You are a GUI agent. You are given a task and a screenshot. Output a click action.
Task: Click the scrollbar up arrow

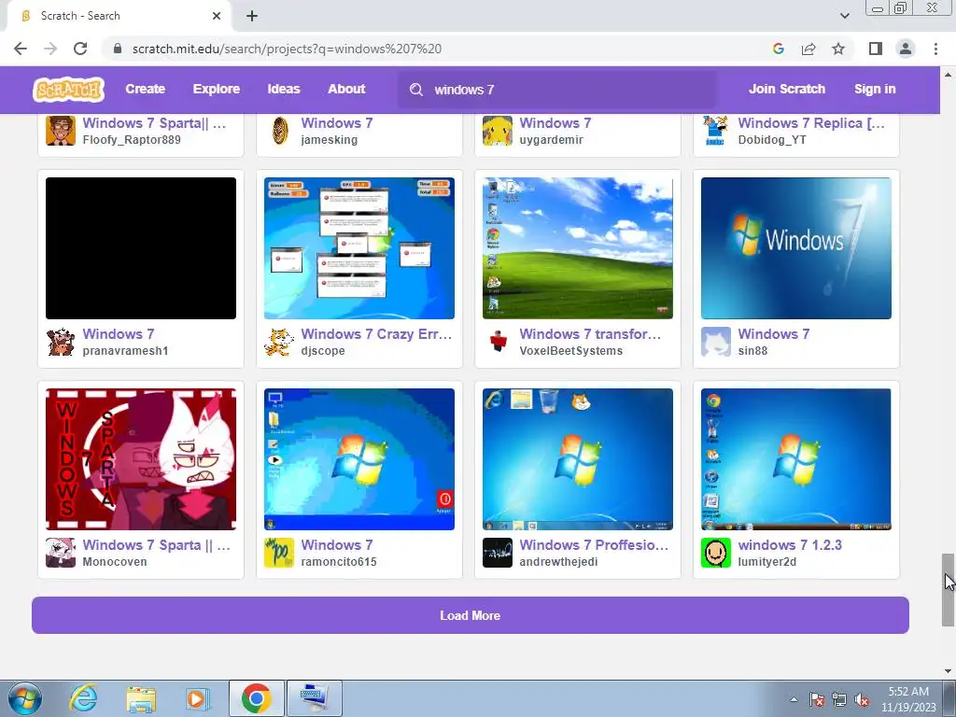click(948, 75)
